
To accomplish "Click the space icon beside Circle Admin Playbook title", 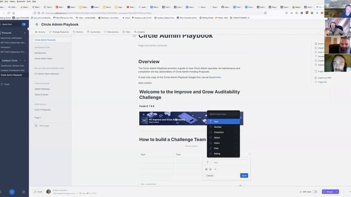I will point(37,24).
